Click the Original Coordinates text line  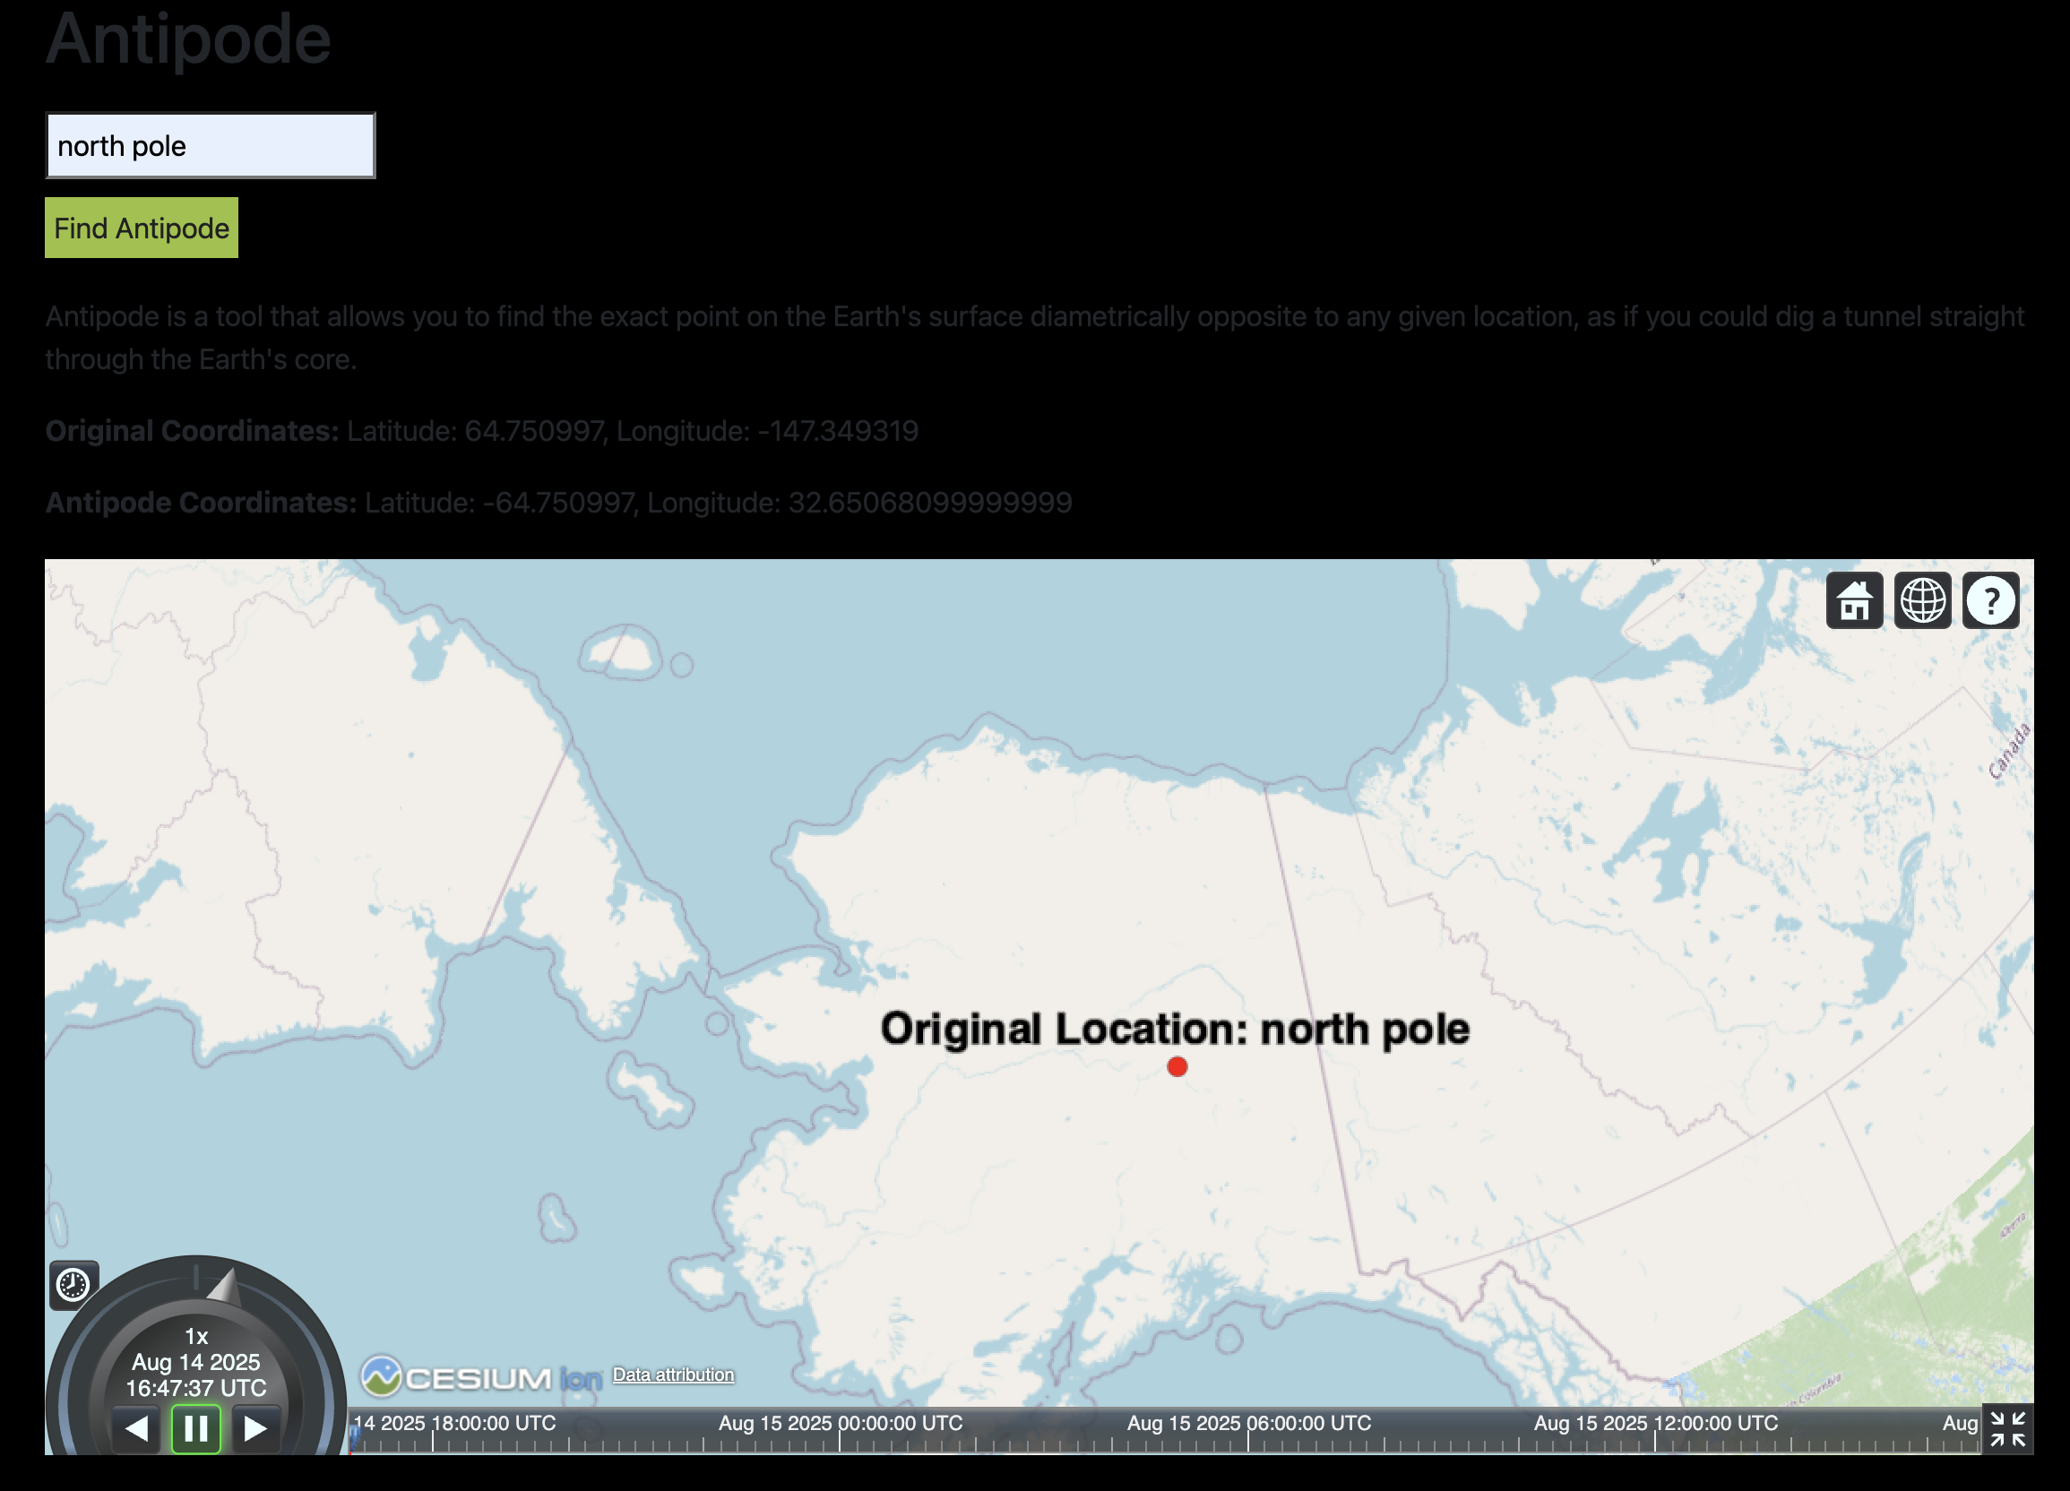click(x=482, y=431)
